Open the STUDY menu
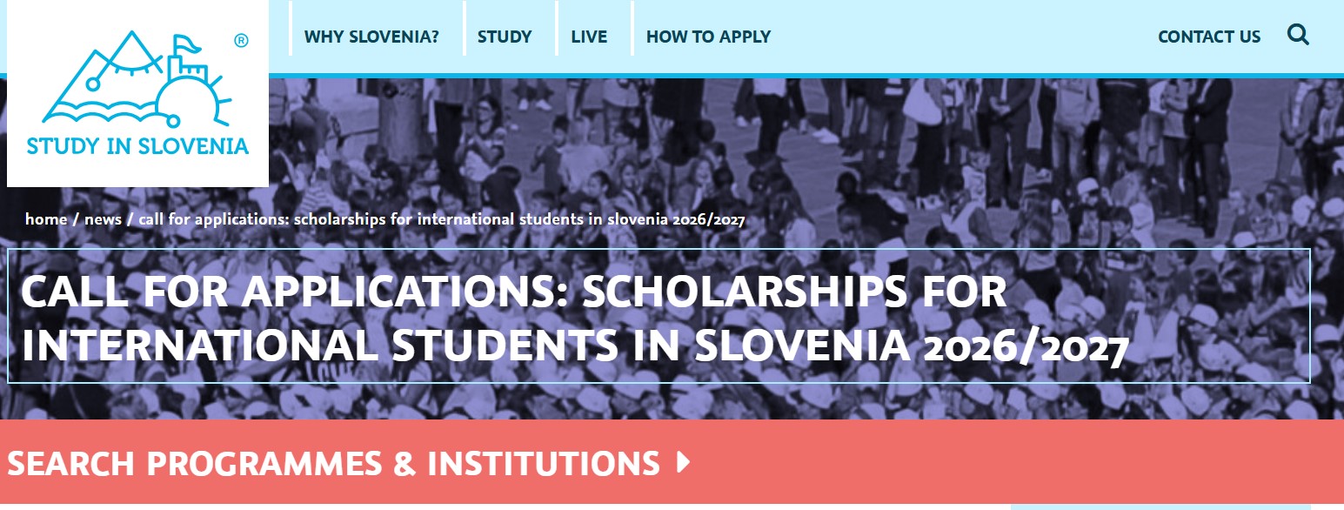The image size is (1344, 510). (504, 37)
